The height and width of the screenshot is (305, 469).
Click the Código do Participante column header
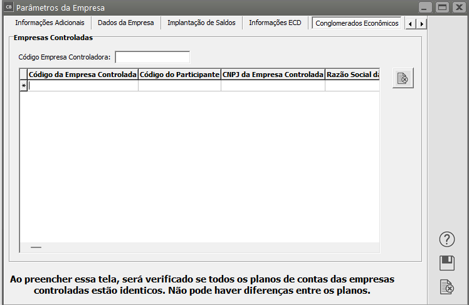coord(179,75)
